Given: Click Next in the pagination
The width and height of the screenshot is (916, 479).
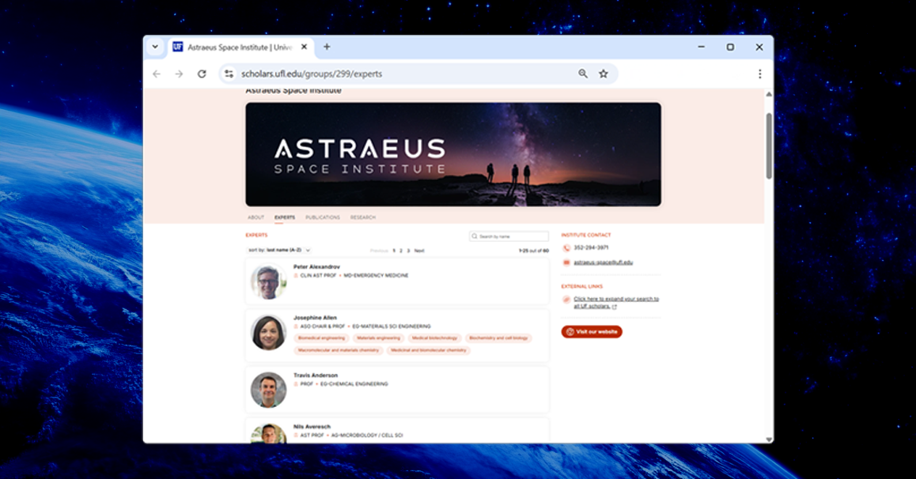Looking at the screenshot, I should click(x=419, y=251).
